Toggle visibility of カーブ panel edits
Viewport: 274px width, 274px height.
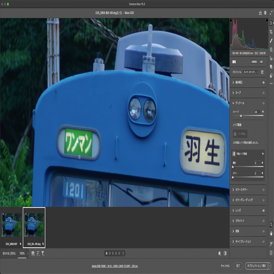(263, 93)
